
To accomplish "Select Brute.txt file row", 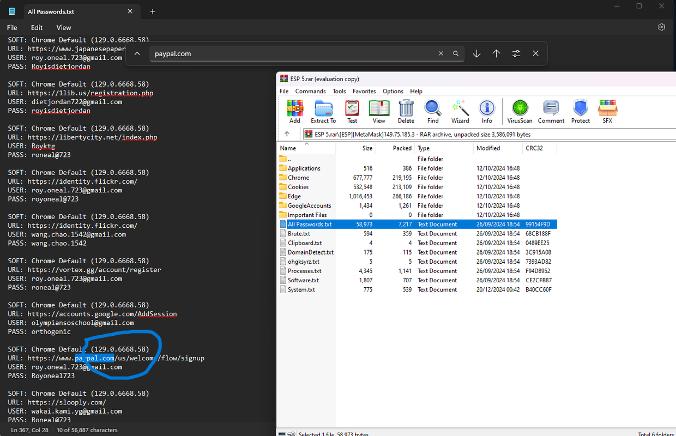I will pyautogui.click(x=417, y=233).
